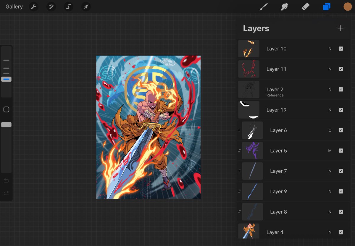355x246 pixels.
Task: Click the Reference label under Layer 2
Action: (x=275, y=95)
